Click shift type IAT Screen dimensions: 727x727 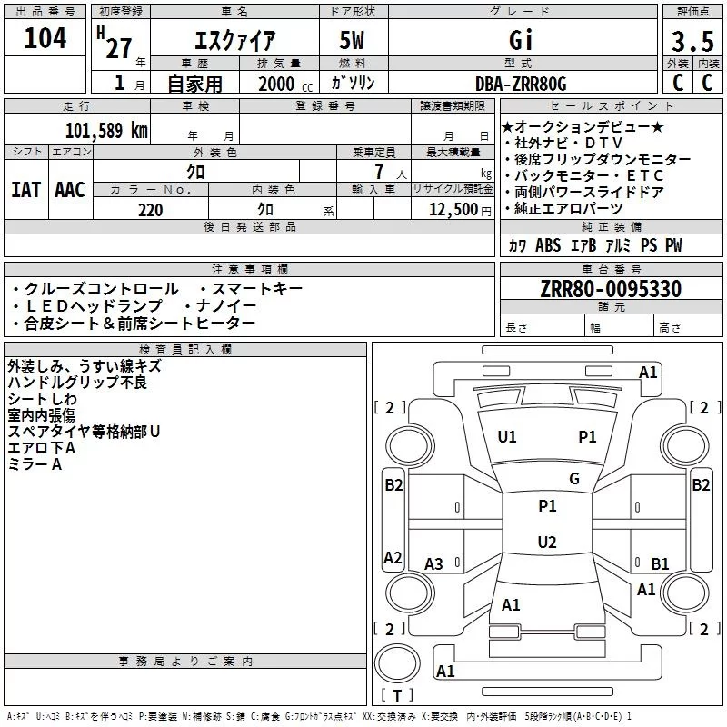point(26,190)
